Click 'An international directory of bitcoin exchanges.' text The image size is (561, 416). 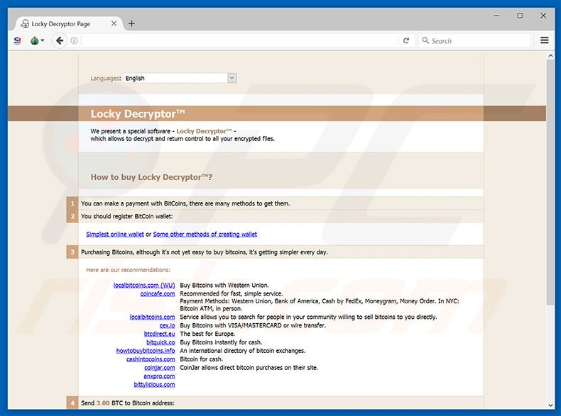click(243, 351)
